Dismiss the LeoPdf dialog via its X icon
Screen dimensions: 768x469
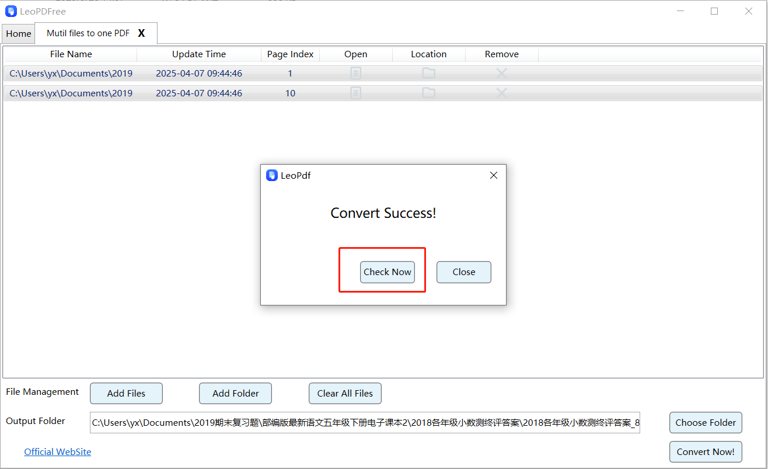click(x=494, y=175)
